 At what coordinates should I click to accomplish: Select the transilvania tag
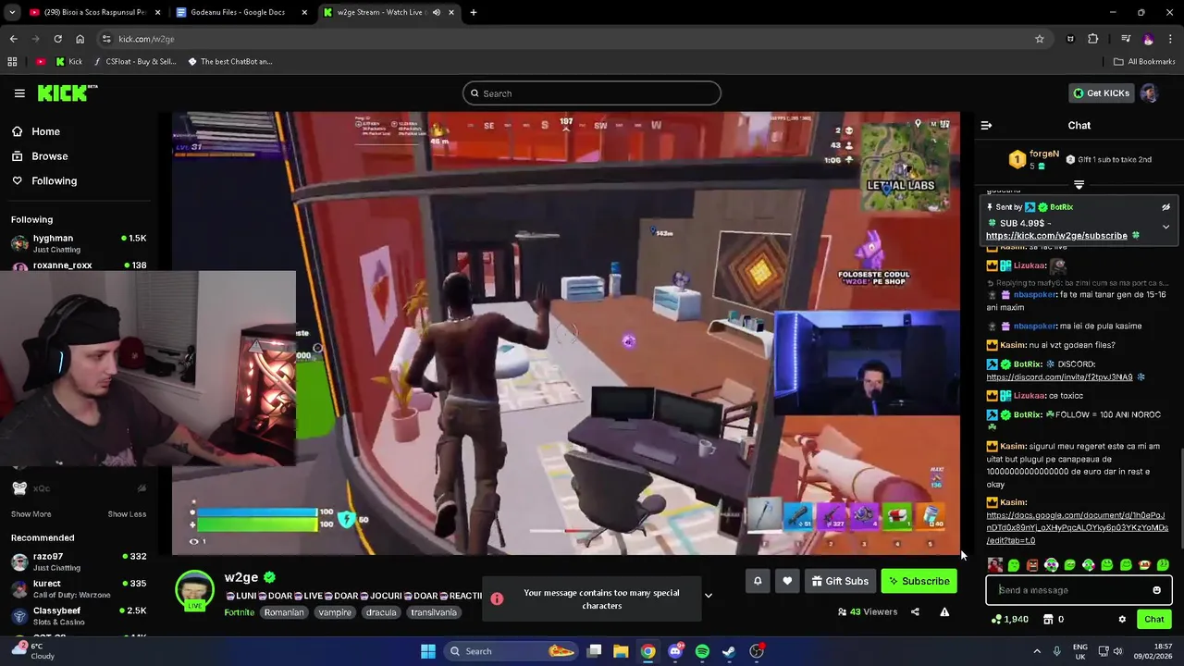pyautogui.click(x=434, y=612)
